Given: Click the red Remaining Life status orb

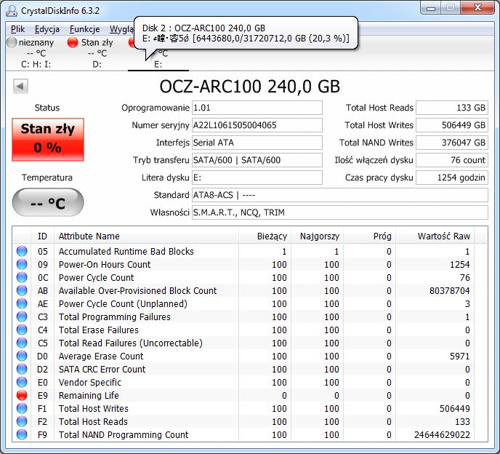Looking at the screenshot, I should [22, 395].
